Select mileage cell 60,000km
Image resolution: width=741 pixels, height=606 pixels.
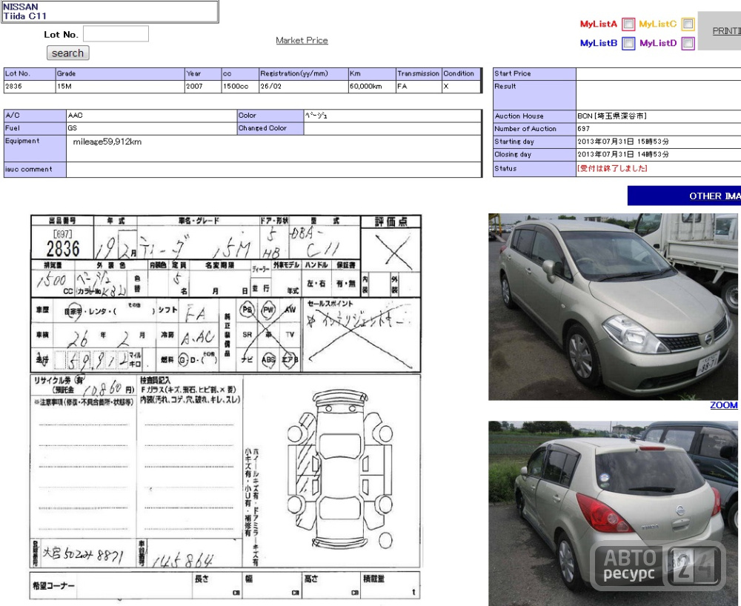point(372,87)
